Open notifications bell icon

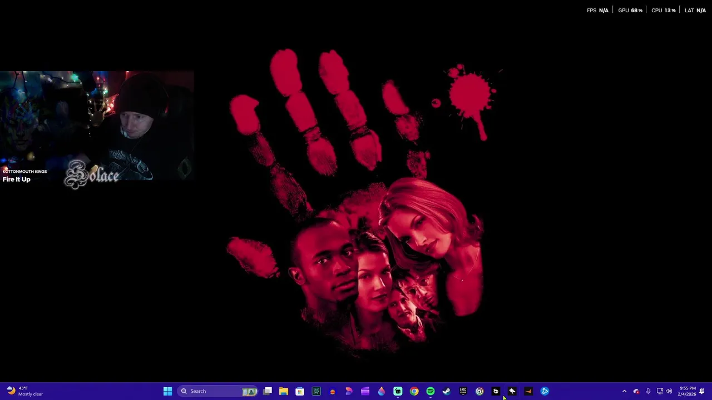point(702,391)
